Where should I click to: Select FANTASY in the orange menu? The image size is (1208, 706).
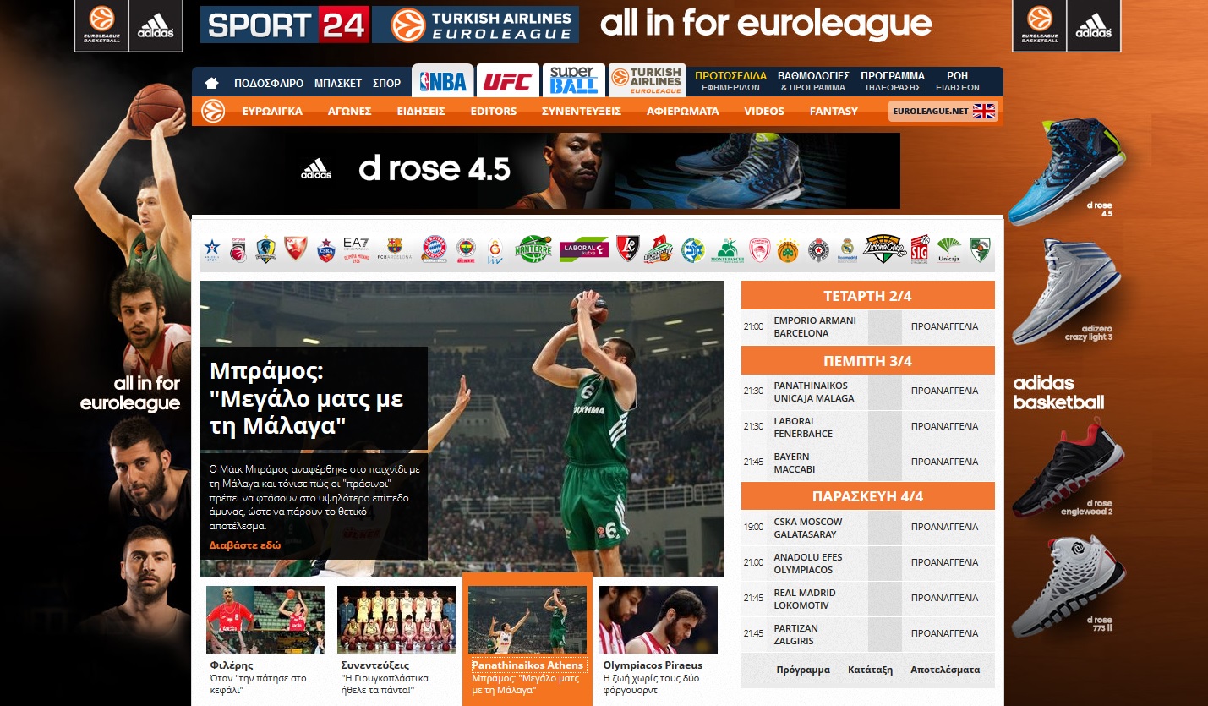[834, 111]
